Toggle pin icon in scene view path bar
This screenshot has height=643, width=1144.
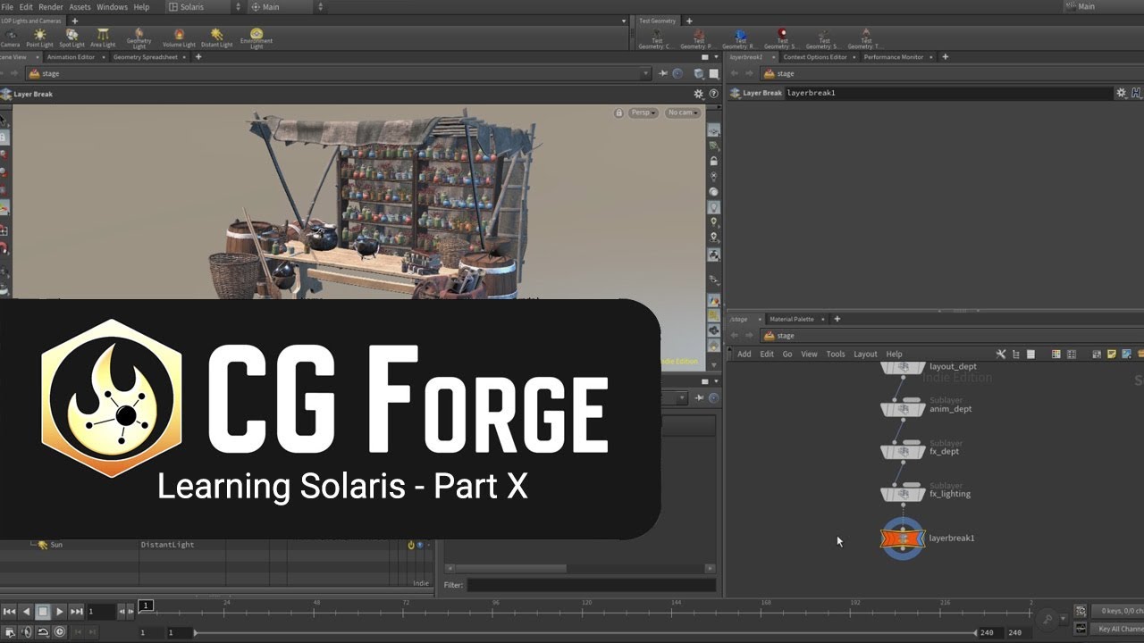point(663,74)
